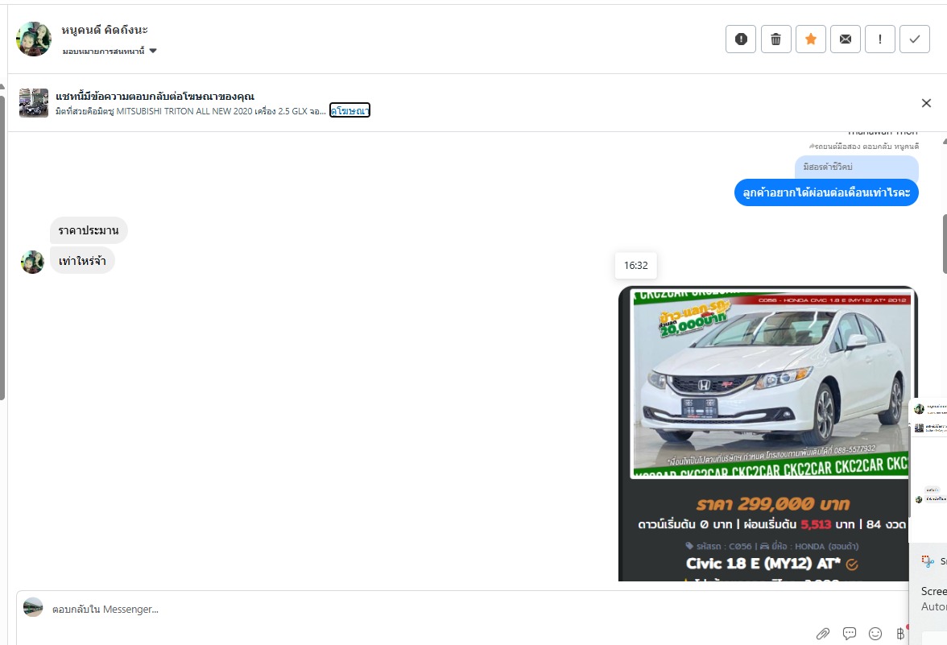Image resolution: width=947 pixels, height=645 pixels.
Task: Delete conversation with trash icon
Action: coord(776,39)
